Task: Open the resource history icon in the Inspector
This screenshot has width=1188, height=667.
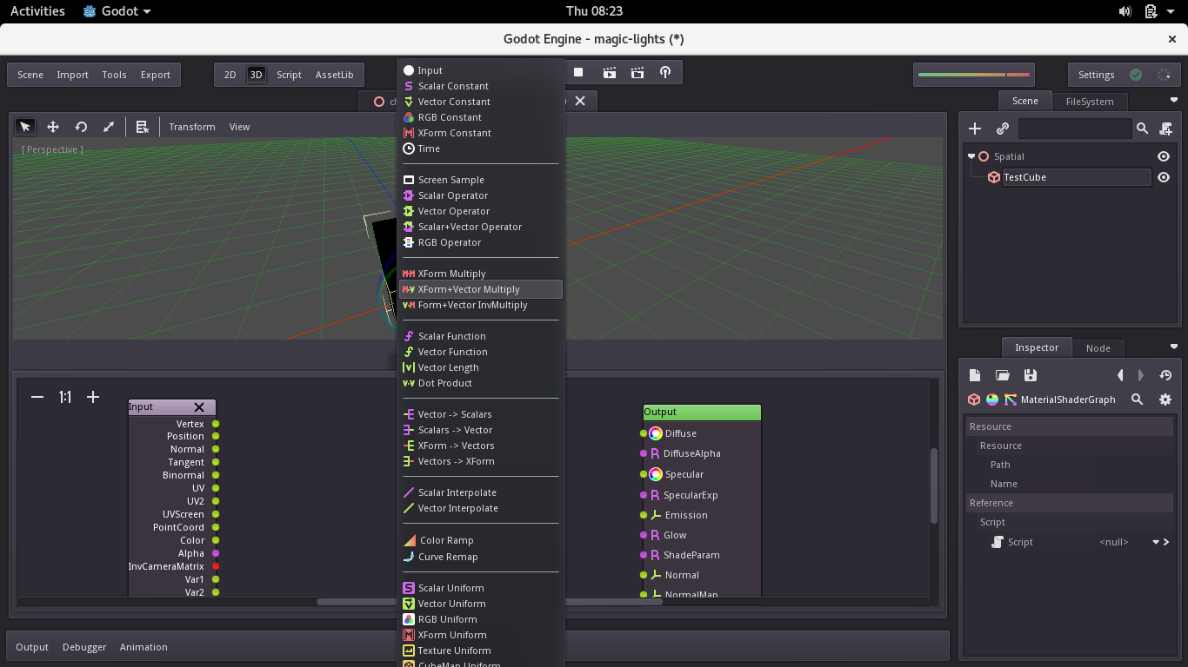Action: point(1165,374)
